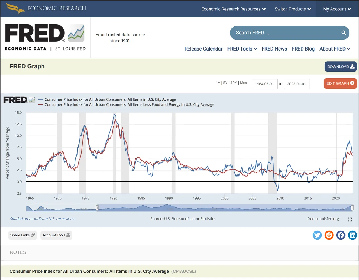Viewport: 359px width, 280px height.
Task: Click the Percent Change from Year Ago axis title
Action: pos(8,153)
